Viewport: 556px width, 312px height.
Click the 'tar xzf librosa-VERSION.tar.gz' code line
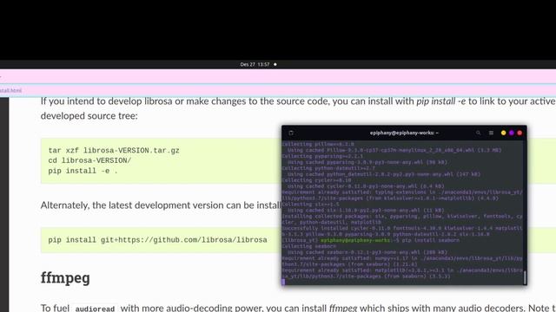tap(114, 150)
